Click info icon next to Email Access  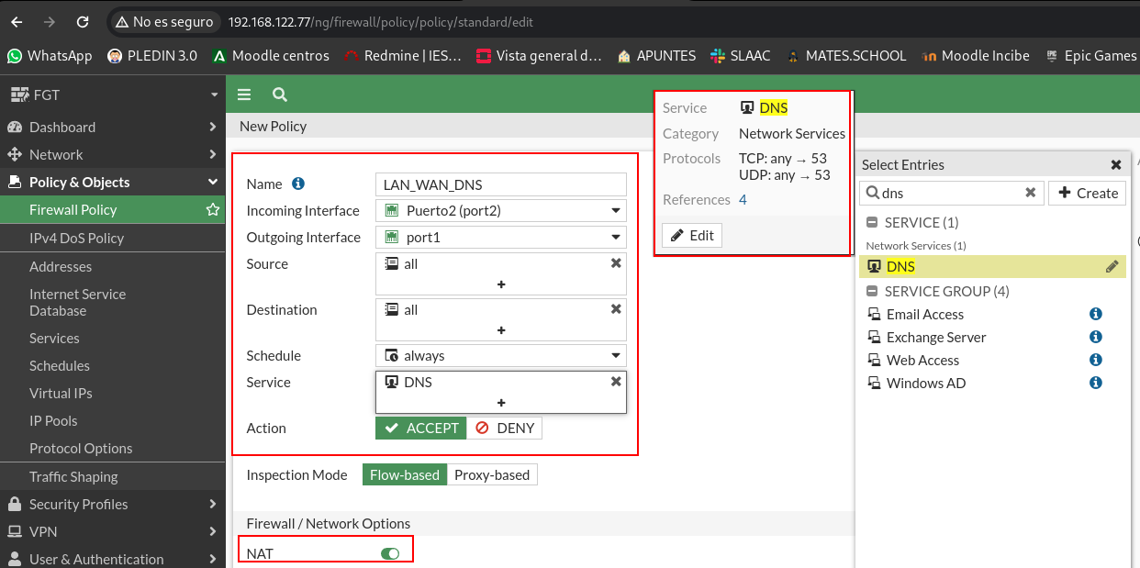1095,314
